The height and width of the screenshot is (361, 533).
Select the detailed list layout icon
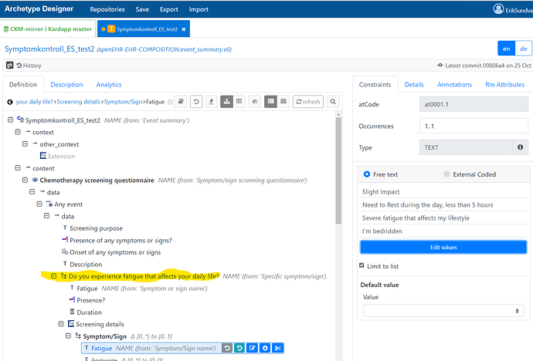pyautogui.click(x=270, y=102)
